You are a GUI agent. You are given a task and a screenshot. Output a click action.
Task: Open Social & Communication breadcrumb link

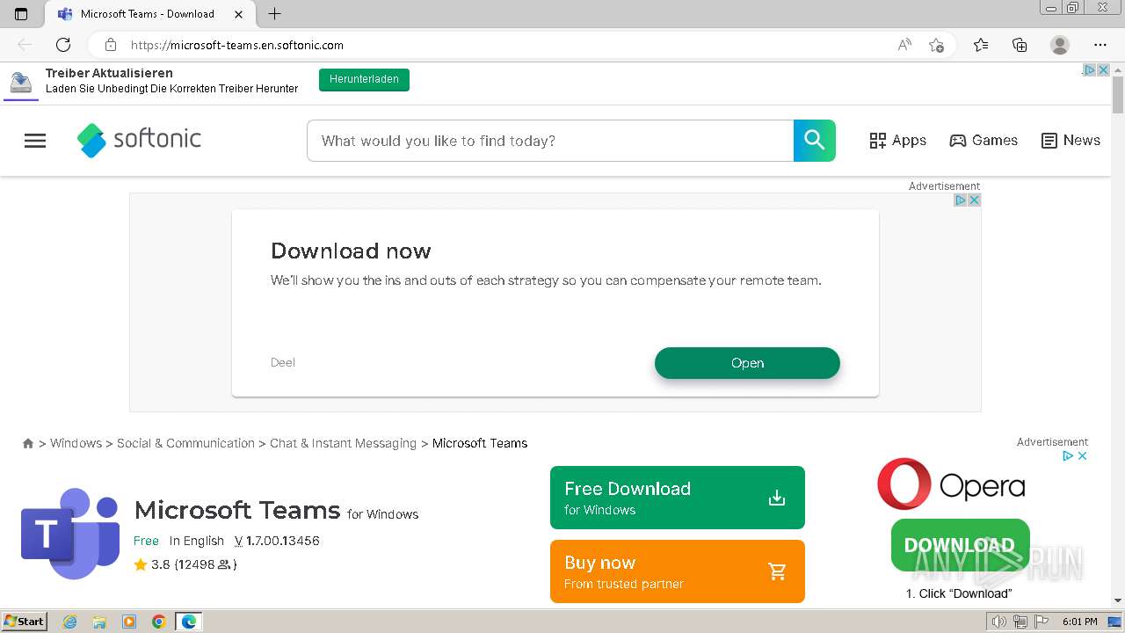[185, 443]
